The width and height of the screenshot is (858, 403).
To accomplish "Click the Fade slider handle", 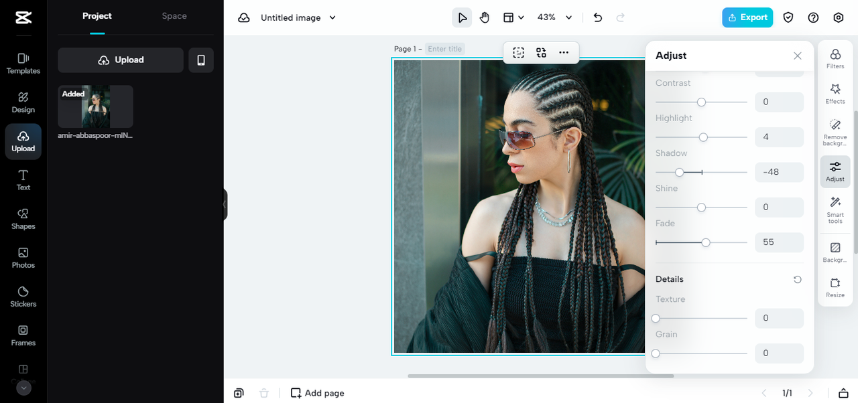I will pos(706,242).
